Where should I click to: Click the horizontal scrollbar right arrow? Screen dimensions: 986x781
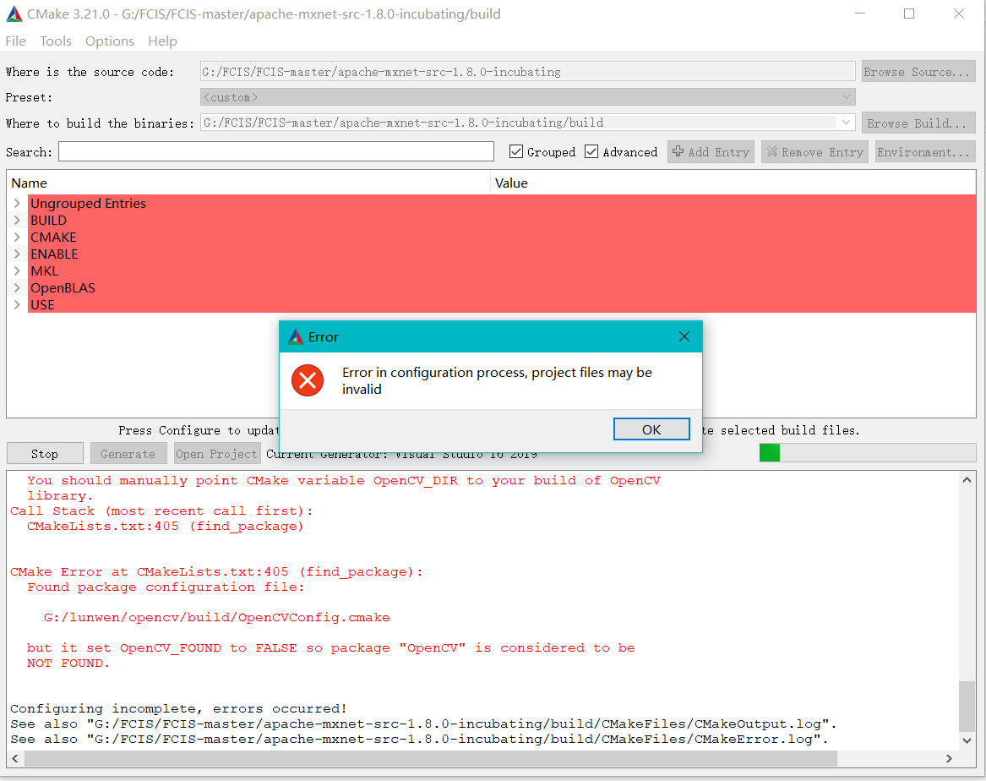(x=949, y=758)
